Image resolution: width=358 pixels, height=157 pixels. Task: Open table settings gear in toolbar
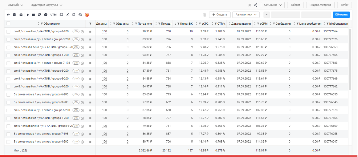pyautogui.click(x=21, y=15)
